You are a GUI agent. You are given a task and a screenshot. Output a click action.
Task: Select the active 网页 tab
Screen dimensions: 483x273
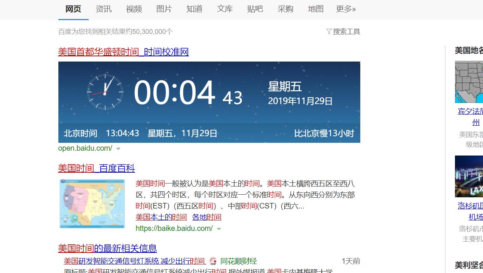pyautogui.click(x=73, y=9)
